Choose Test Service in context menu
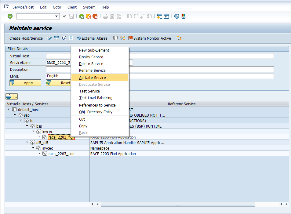Screen dimensions: 291x214 tap(89, 91)
